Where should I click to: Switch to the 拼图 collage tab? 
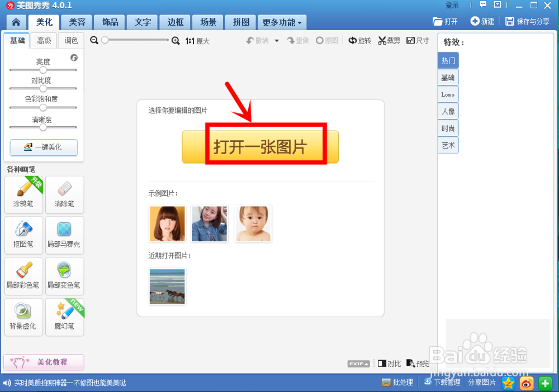point(240,22)
